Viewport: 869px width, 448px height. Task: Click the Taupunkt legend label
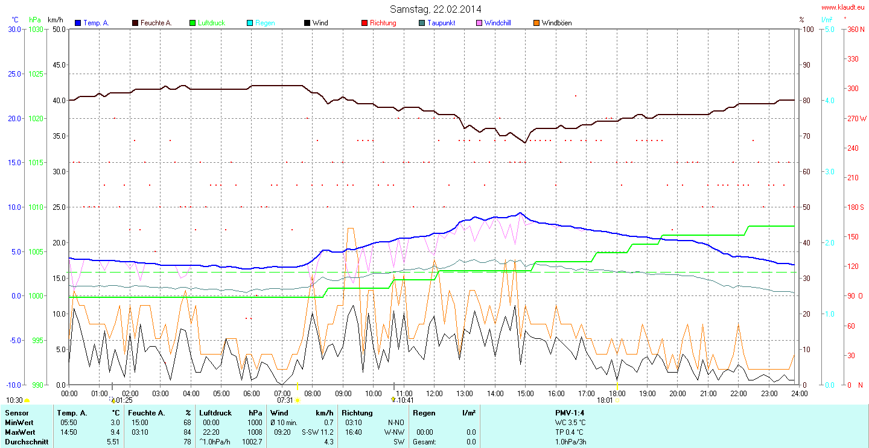click(441, 23)
